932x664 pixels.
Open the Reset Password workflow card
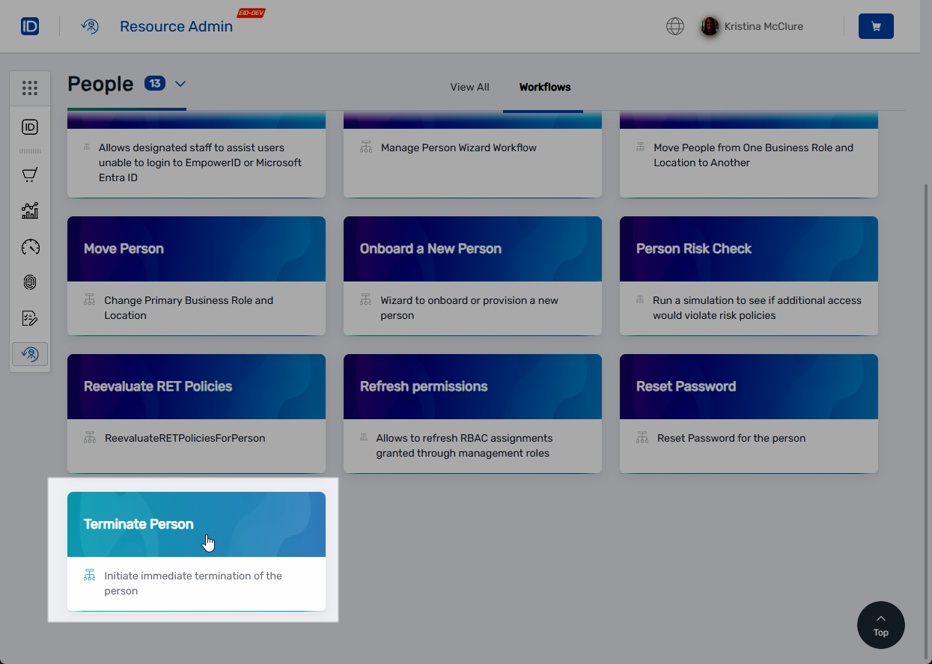tap(748, 386)
